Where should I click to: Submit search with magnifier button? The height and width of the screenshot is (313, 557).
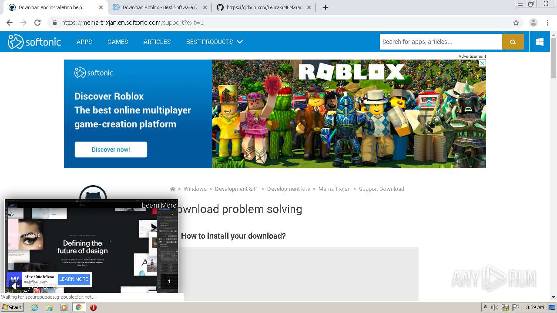513,42
